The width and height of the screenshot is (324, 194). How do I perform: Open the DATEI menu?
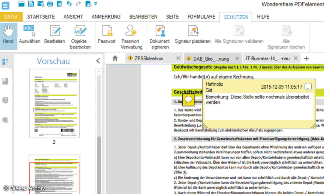(x=11, y=17)
